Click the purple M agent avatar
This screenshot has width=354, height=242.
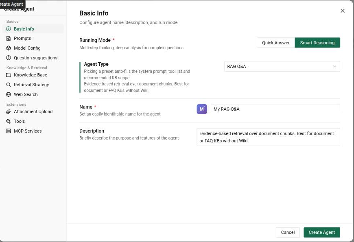[x=202, y=109]
